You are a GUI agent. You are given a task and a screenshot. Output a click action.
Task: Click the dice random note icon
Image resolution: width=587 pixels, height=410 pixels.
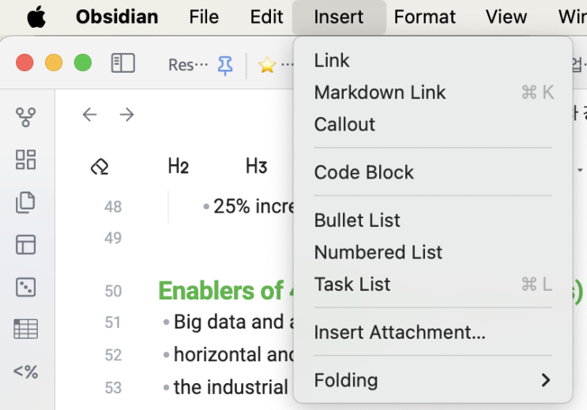(26, 287)
